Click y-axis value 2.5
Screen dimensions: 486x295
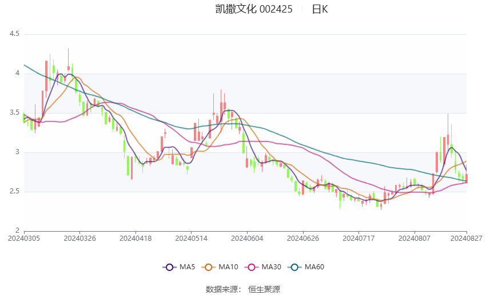point(14,191)
